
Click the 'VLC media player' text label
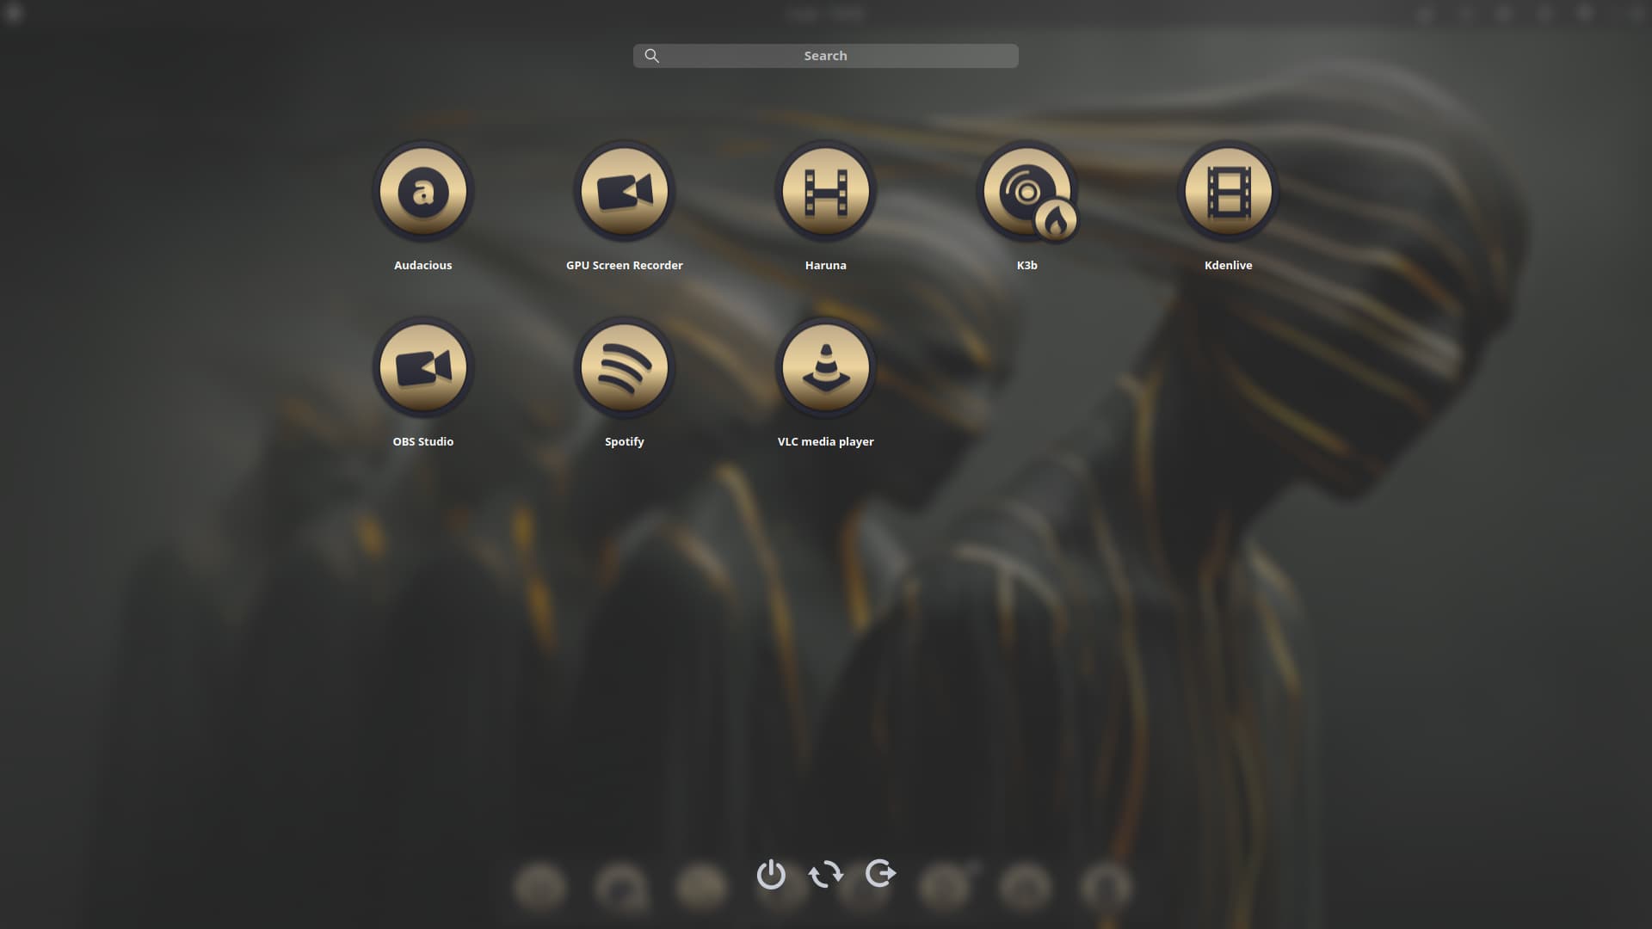click(x=825, y=441)
